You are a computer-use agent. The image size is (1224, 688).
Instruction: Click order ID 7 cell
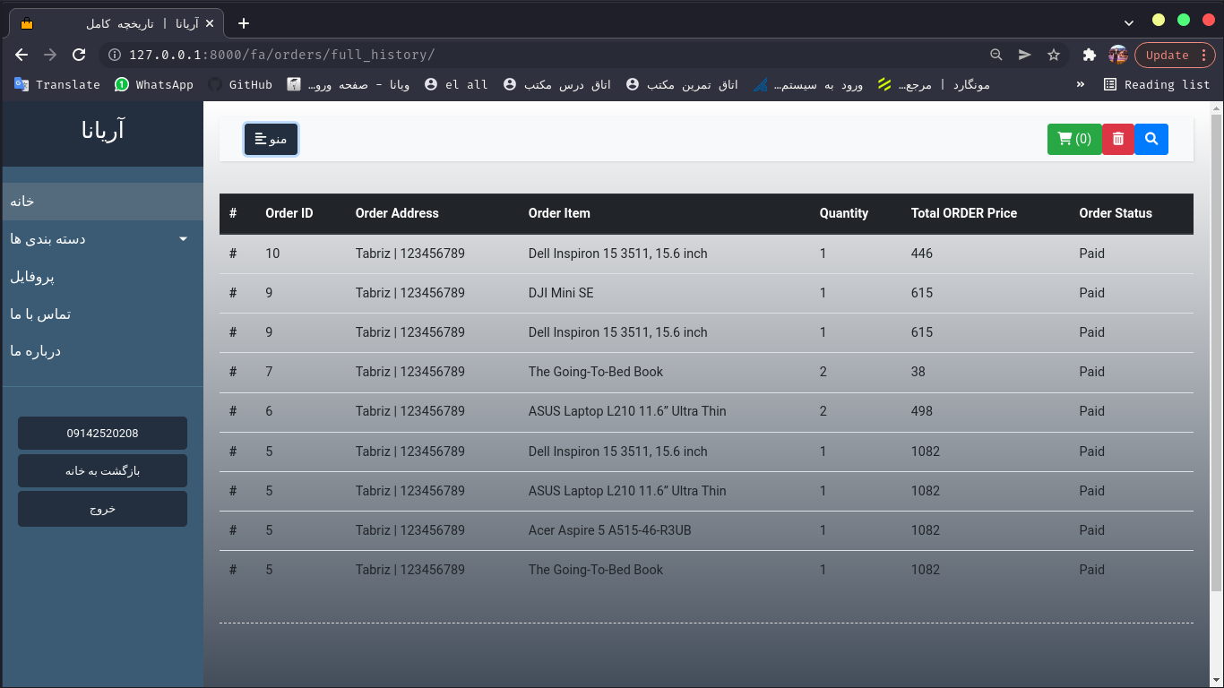(x=269, y=372)
